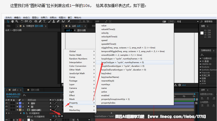Collapse the 时间重映射 property triangle
The height and width of the screenshot is (121, 217).
click(x=21, y=113)
